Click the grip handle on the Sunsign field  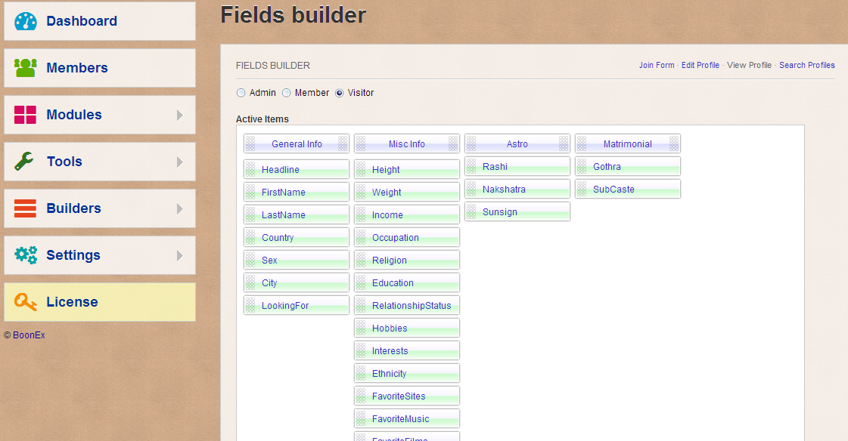point(471,211)
